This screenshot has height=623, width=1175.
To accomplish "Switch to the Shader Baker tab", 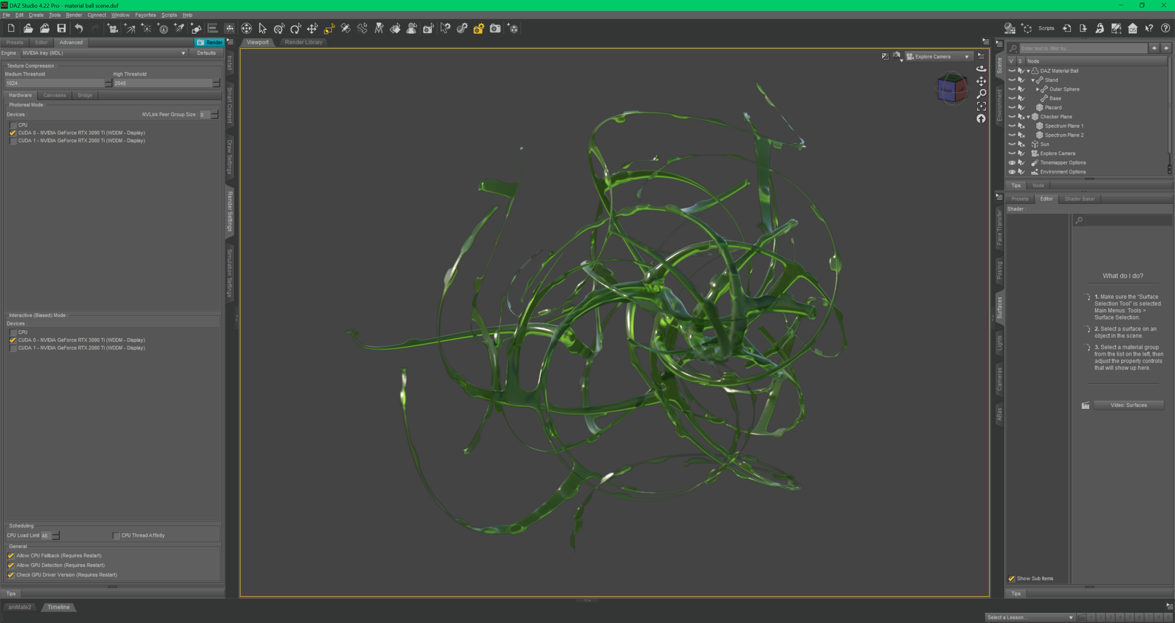I will [1080, 199].
